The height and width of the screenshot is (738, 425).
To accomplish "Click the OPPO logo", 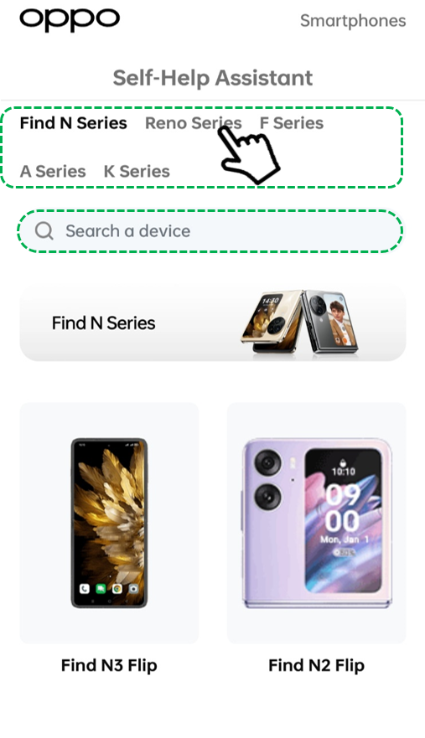I will pos(70,20).
